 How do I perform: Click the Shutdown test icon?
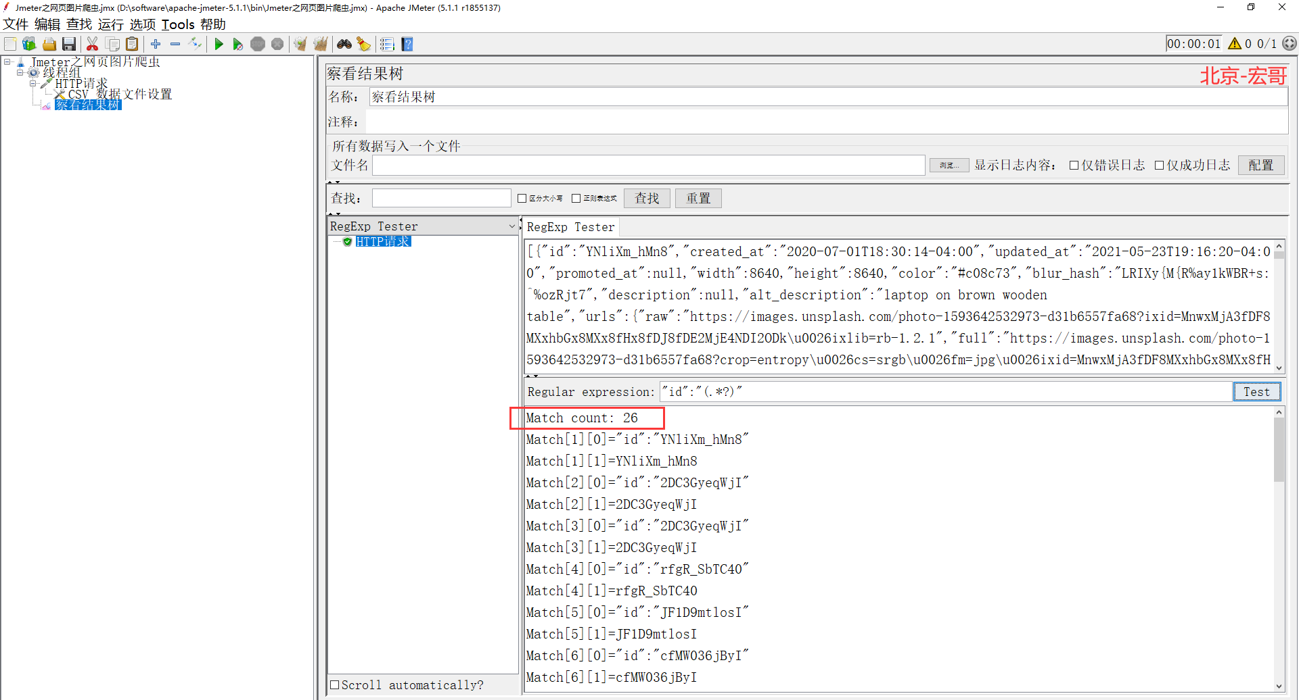point(277,44)
